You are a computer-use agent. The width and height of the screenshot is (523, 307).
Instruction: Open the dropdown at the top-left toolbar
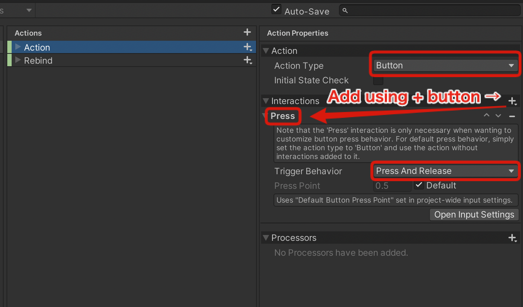29,10
